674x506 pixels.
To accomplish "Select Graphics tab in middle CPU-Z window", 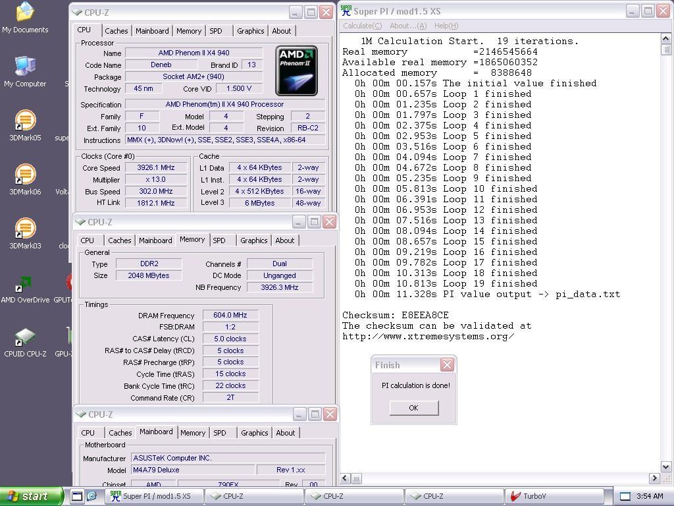I will (x=253, y=240).
